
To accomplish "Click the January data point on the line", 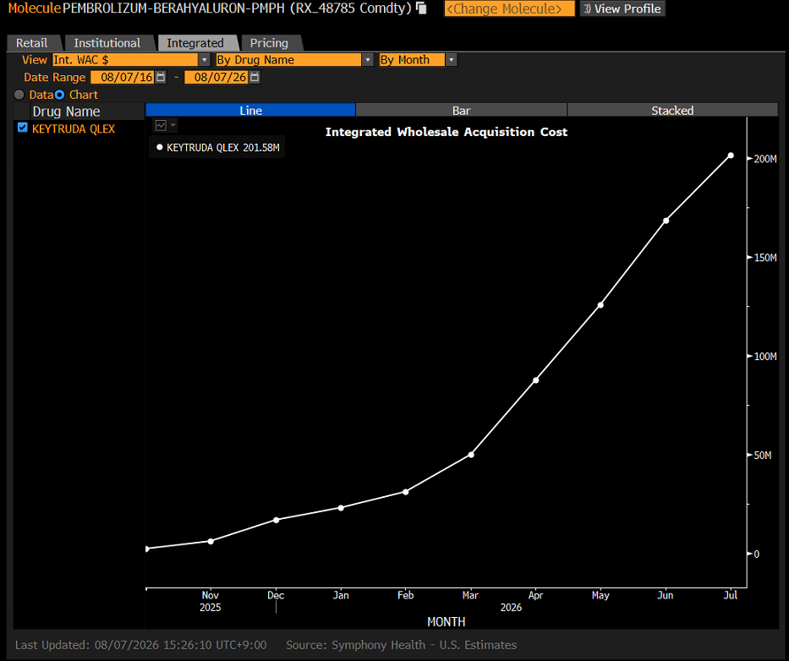I will (x=341, y=507).
